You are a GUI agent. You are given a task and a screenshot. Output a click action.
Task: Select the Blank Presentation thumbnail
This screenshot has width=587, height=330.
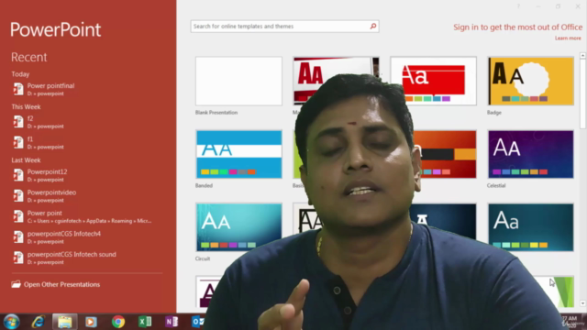[x=238, y=81]
